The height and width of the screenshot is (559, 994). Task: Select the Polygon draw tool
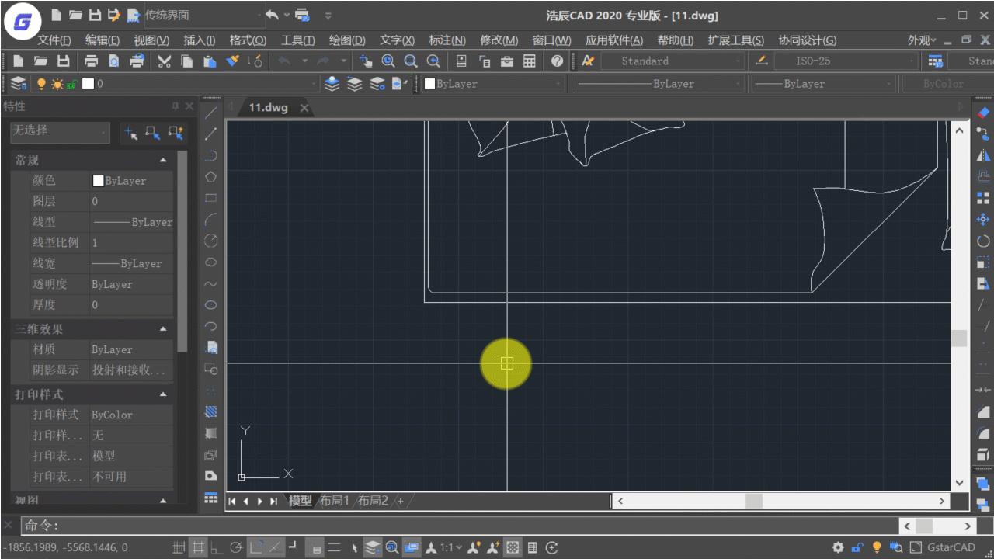[210, 177]
